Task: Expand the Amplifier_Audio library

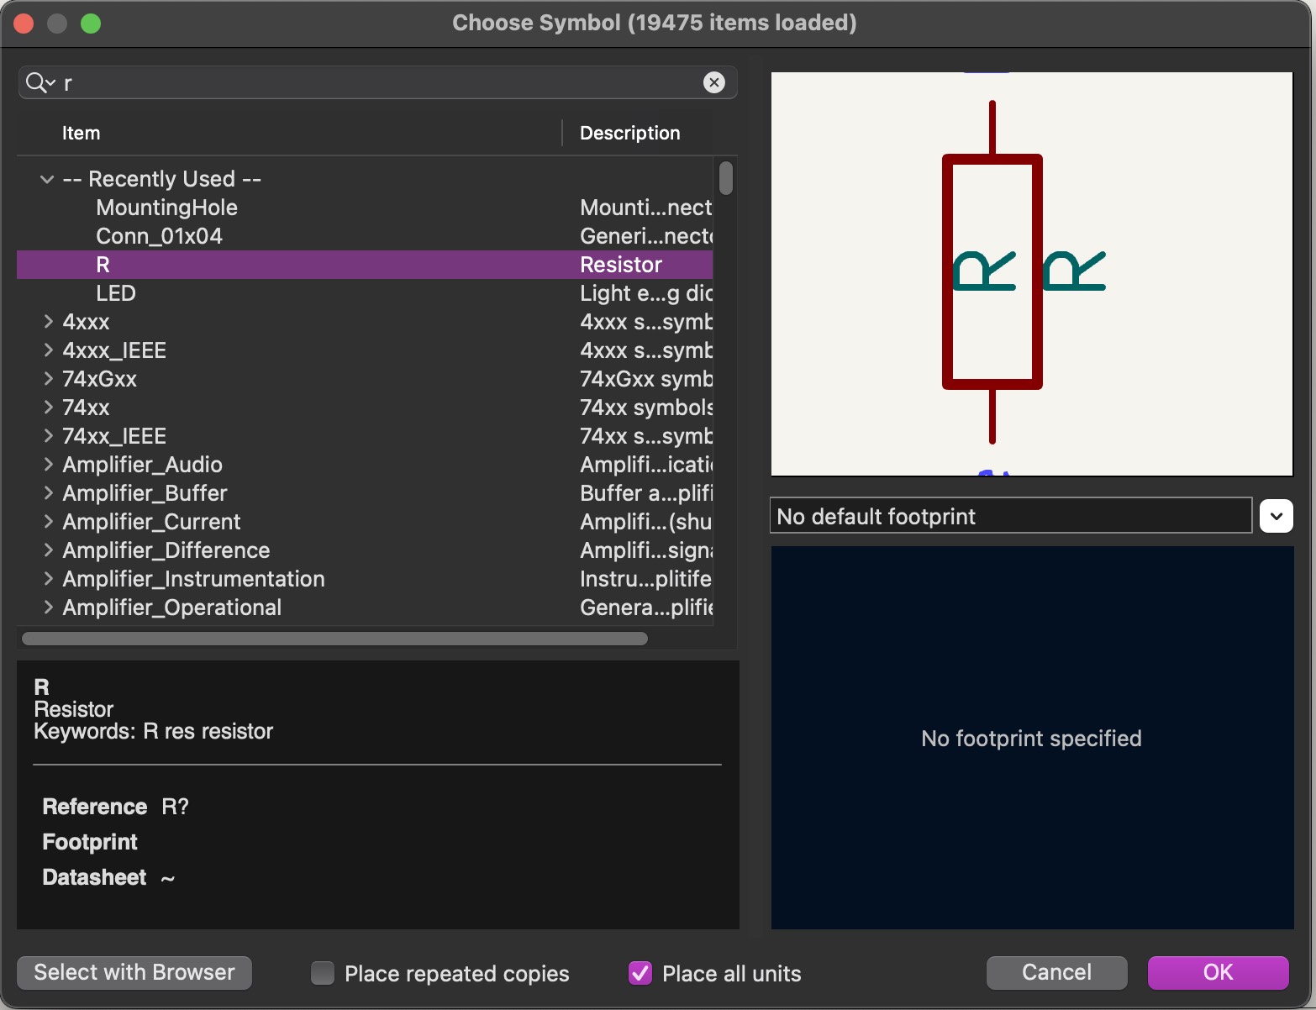Action: coord(48,465)
